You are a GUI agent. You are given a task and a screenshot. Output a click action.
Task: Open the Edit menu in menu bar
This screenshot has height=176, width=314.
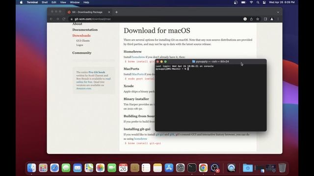pos(53,2)
